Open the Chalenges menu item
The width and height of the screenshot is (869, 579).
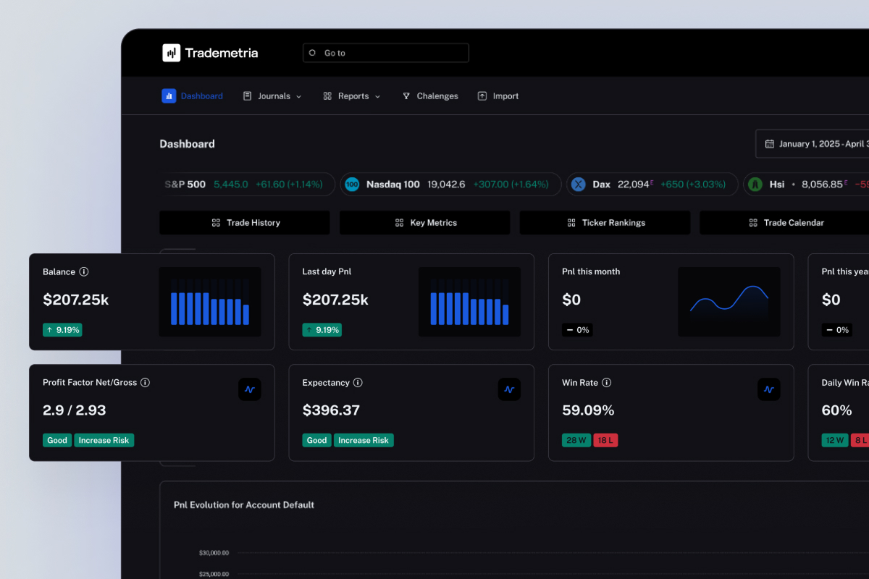[430, 96]
